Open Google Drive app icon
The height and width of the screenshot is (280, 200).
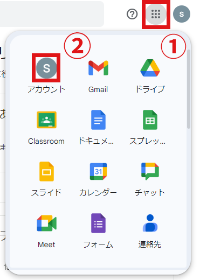pos(150,68)
